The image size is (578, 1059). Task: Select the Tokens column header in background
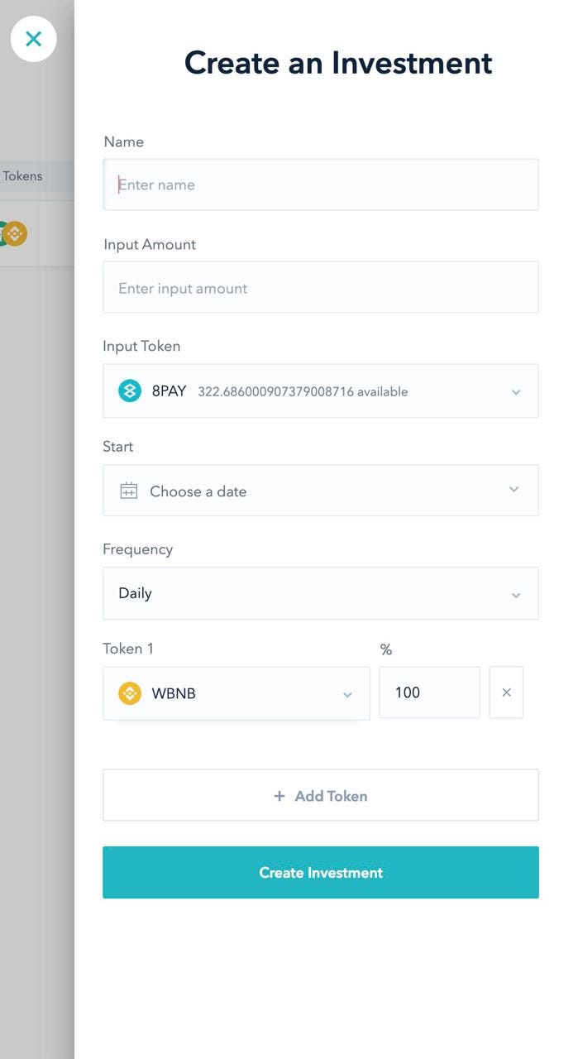click(23, 176)
